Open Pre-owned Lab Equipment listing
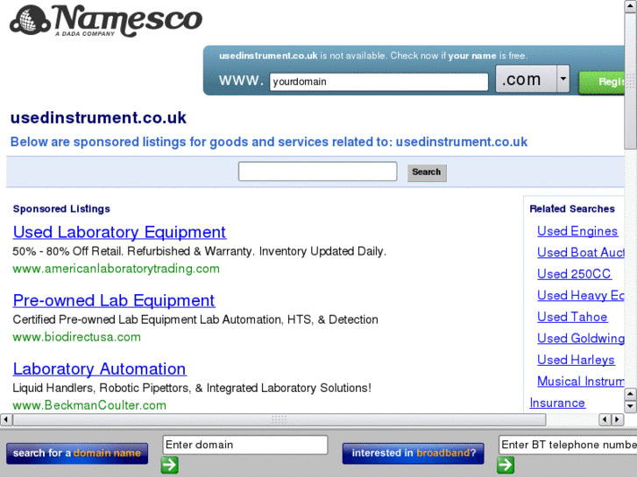The image size is (637, 477). pyautogui.click(x=114, y=301)
